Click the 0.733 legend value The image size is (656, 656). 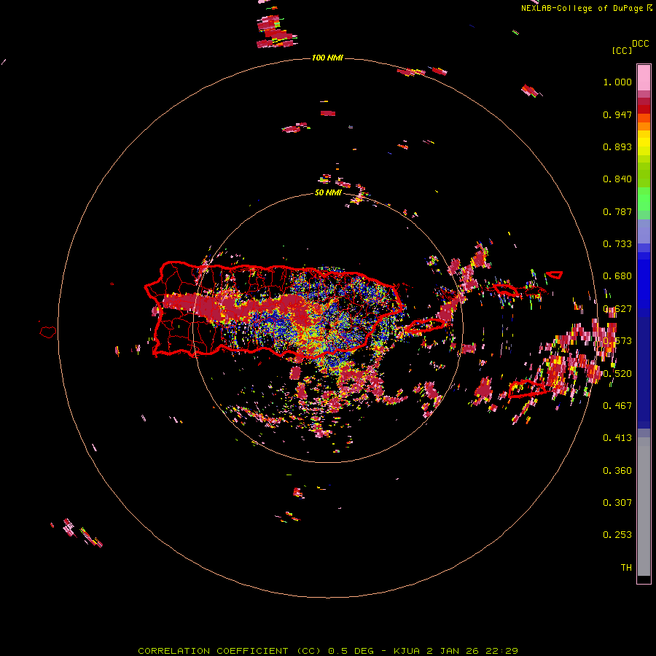617,244
